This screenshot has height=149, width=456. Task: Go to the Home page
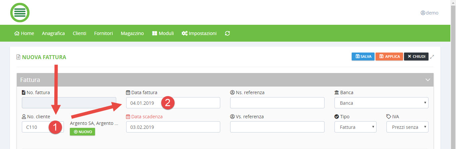pos(24,33)
